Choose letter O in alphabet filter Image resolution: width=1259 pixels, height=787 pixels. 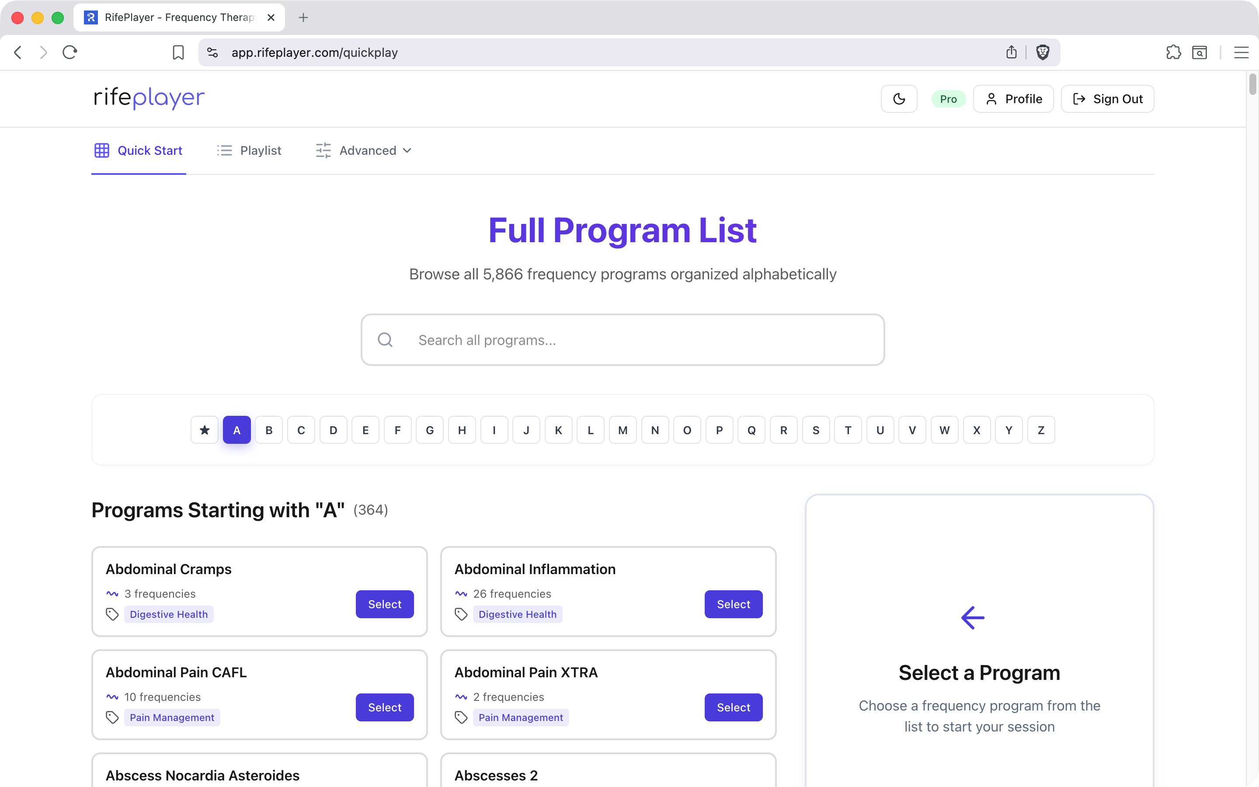coord(687,430)
